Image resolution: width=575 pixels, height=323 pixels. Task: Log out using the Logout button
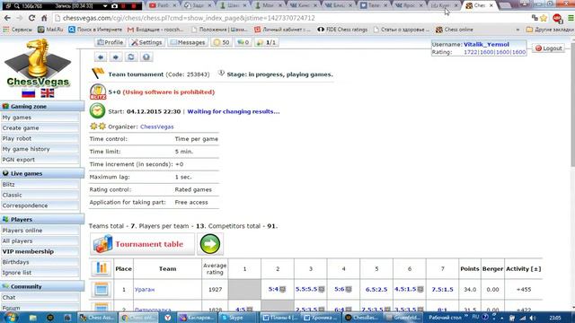[549, 48]
